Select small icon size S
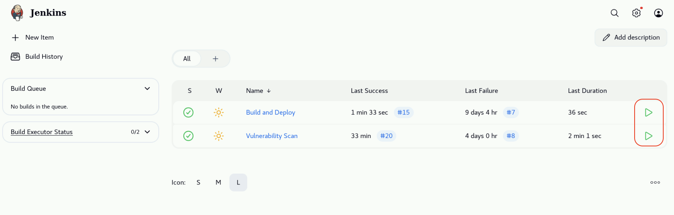The width and height of the screenshot is (674, 215). [x=198, y=182]
